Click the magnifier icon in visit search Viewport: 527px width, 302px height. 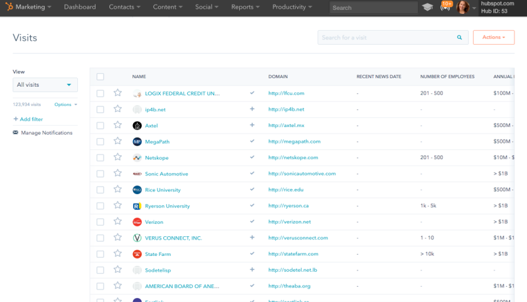(459, 38)
